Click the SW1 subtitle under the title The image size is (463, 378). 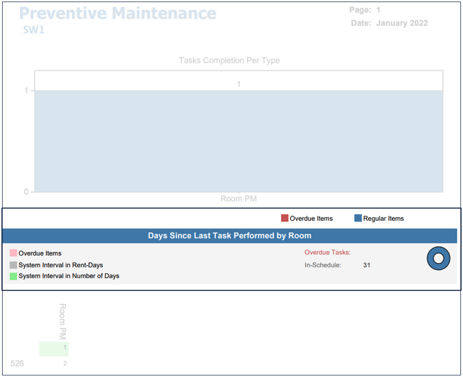(x=34, y=30)
